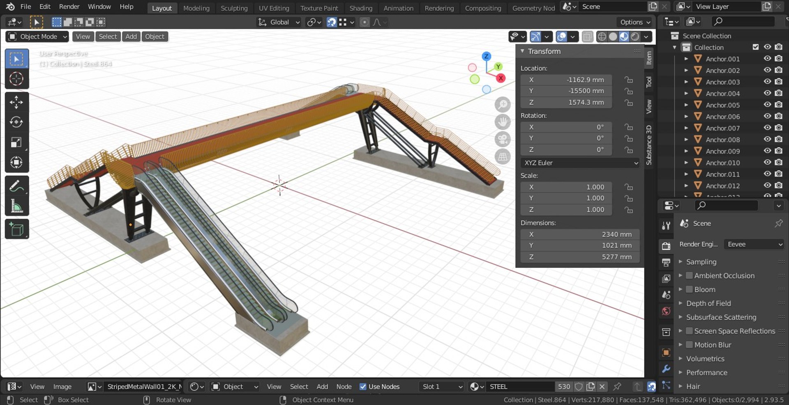Screen dimensions: 789x405
Task: Uncheck Use Nodes
Action: click(363, 387)
